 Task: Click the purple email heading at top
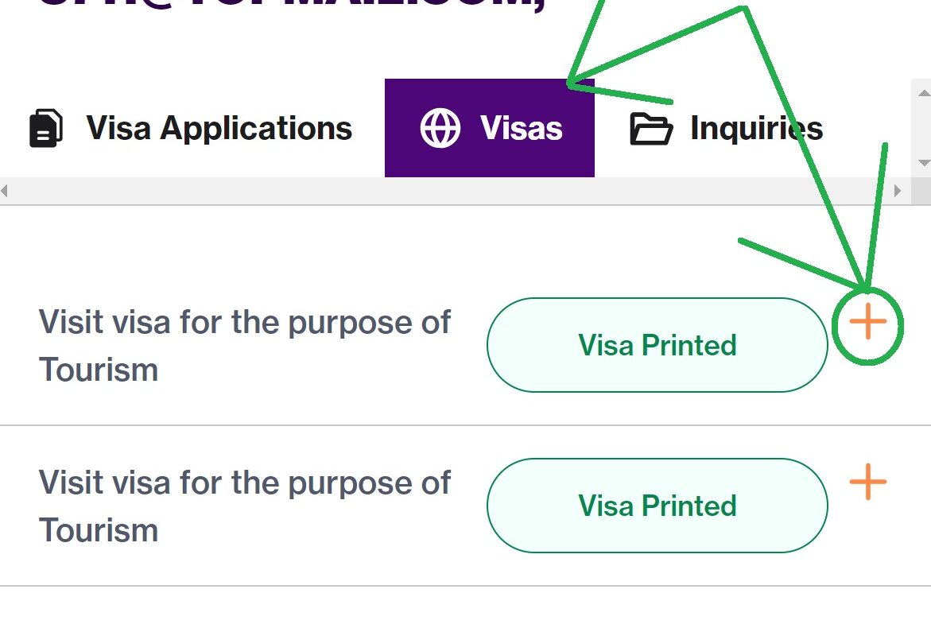click(291, 6)
